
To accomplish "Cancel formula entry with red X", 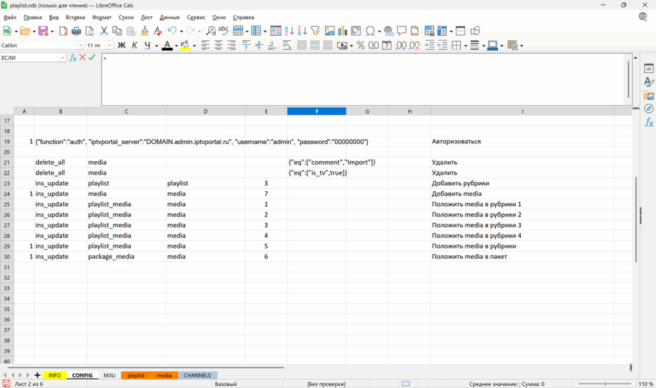I will (x=83, y=58).
